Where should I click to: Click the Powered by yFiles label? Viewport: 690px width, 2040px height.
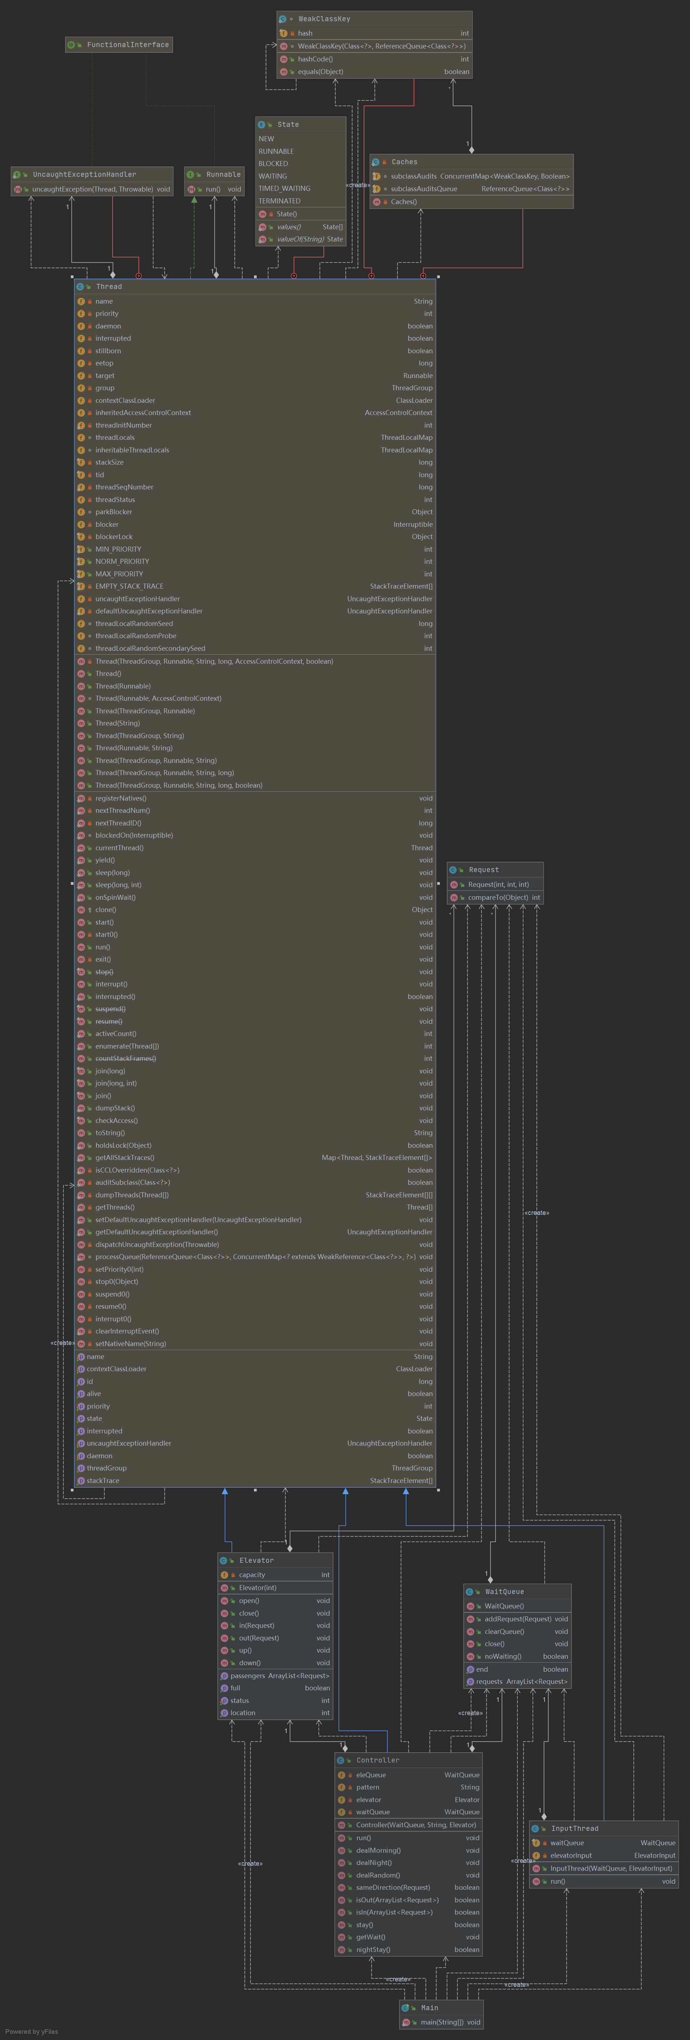[x=32, y=2031]
